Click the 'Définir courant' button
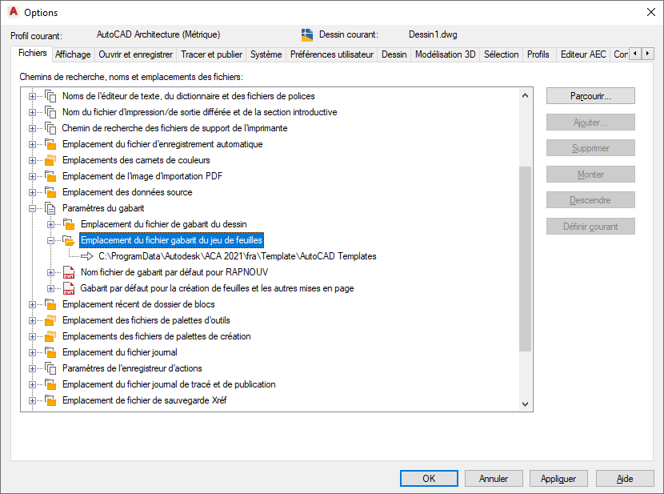The width and height of the screenshot is (664, 494). (590, 227)
